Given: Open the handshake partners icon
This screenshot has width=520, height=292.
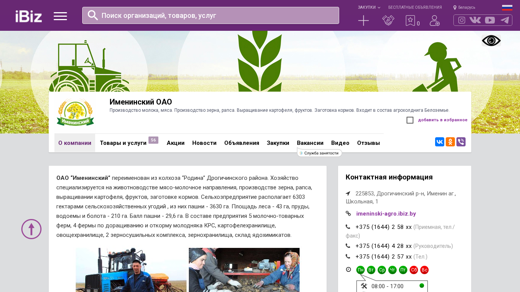Looking at the screenshot, I should tap(388, 21).
